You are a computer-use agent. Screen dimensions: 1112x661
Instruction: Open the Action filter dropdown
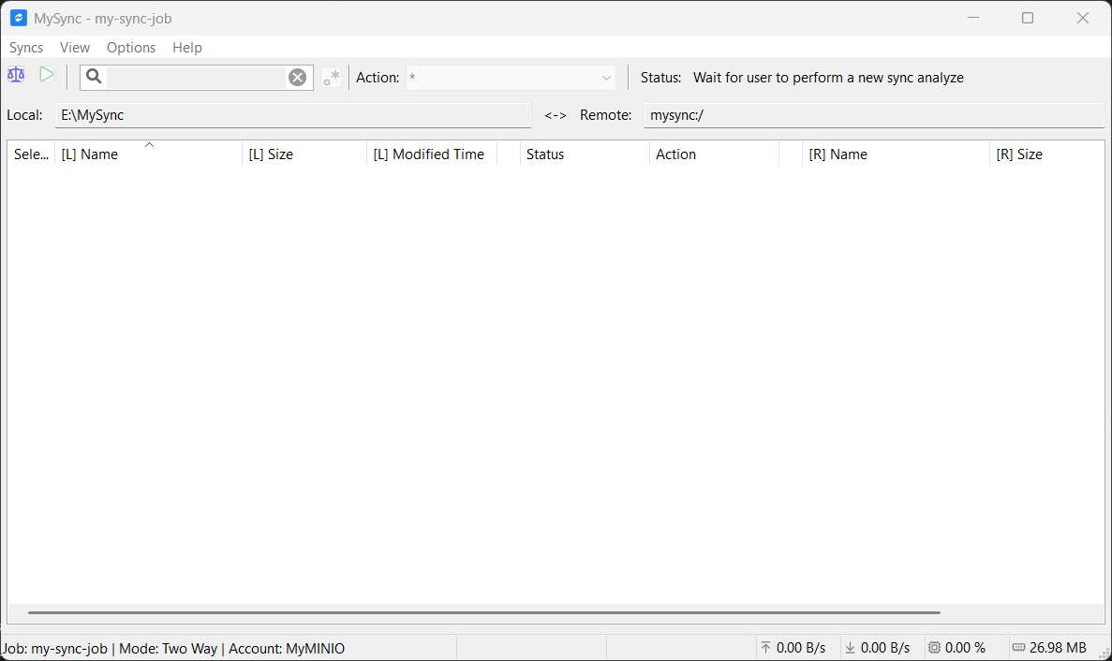pos(511,77)
